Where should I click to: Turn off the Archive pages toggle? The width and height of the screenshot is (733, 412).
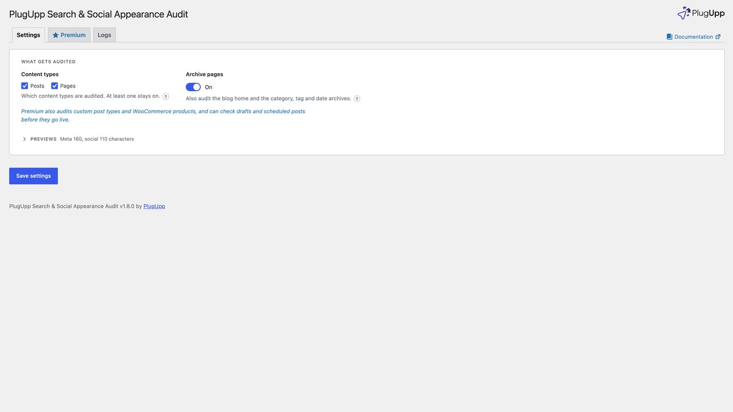[193, 87]
